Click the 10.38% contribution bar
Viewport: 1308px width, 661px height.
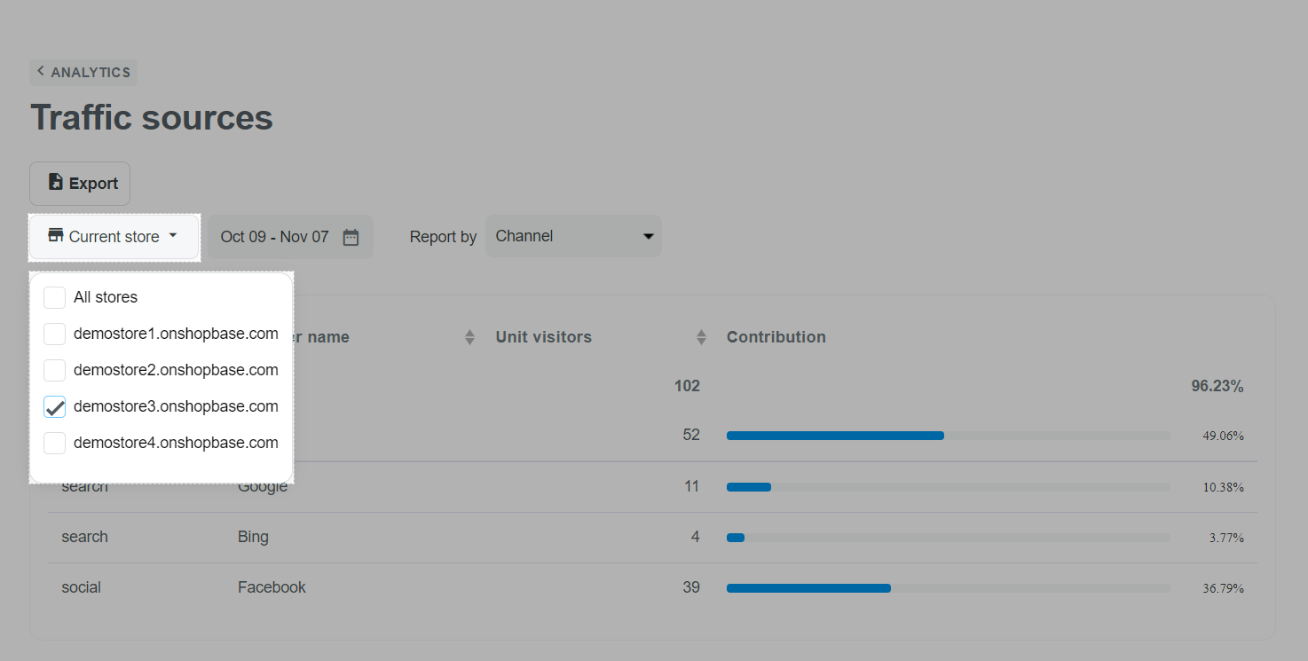coord(948,487)
